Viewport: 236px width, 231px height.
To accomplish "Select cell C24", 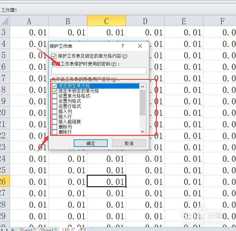I will (107, 158).
